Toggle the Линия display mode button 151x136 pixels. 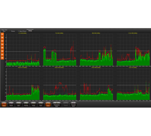pyautogui.click(x=11, y=104)
